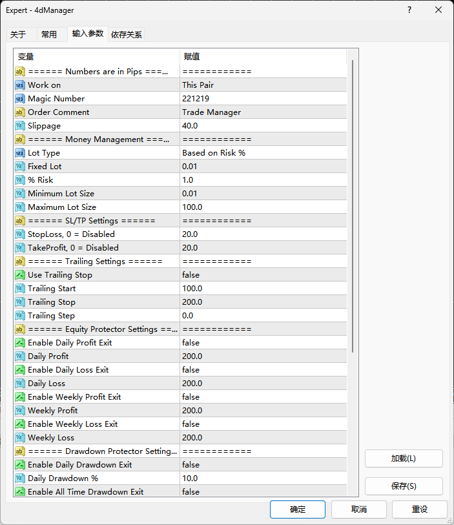Screen dimensions: 454x525
Task: Click the 加载(L) button
Action: click(404, 458)
